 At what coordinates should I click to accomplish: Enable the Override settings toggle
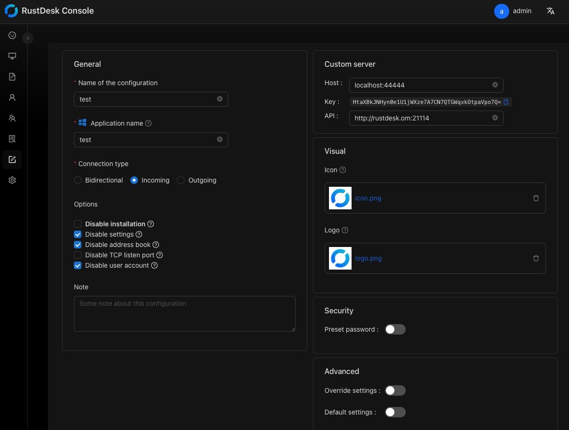tap(395, 390)
